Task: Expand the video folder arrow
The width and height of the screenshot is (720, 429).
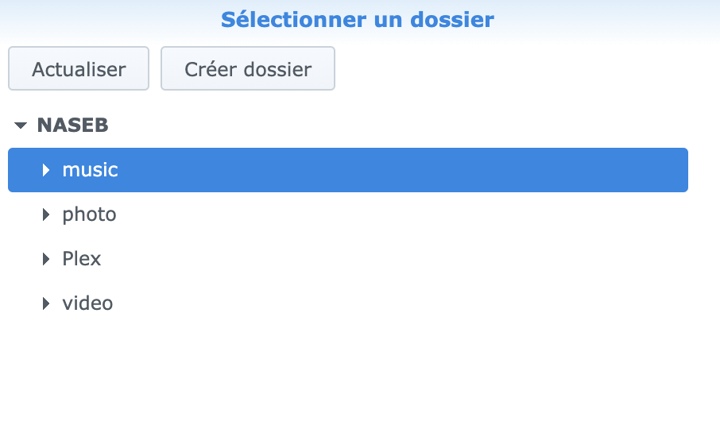Action: (x=46, y=303)
